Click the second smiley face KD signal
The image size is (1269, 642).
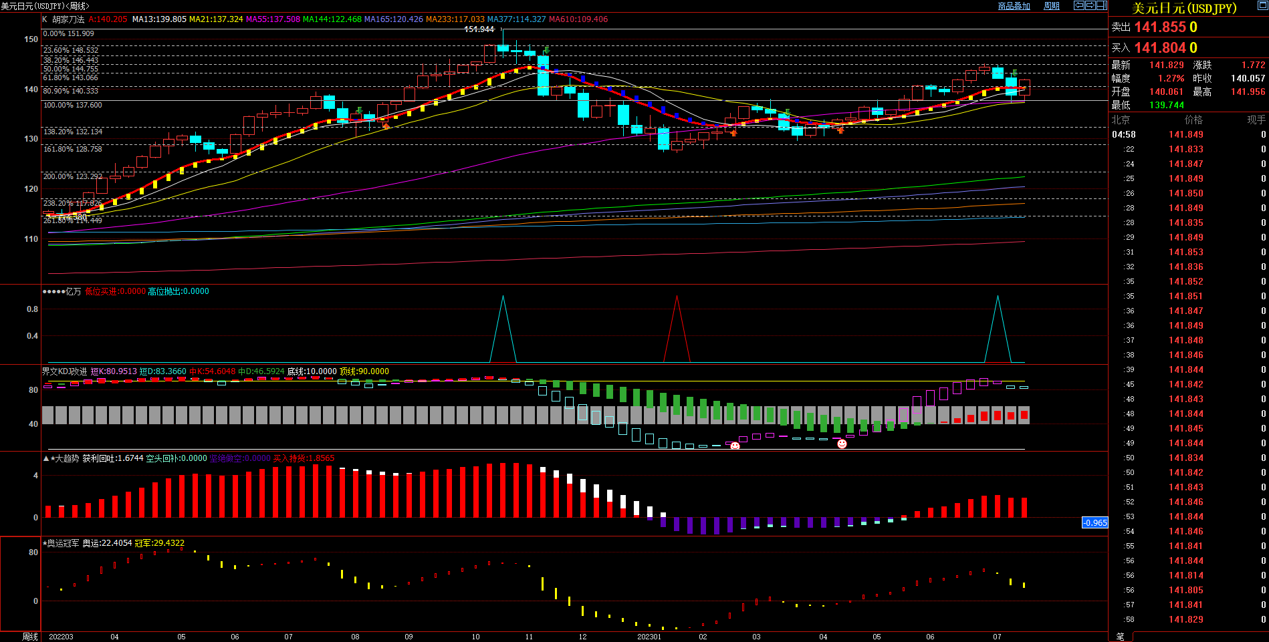click(842, 444)
